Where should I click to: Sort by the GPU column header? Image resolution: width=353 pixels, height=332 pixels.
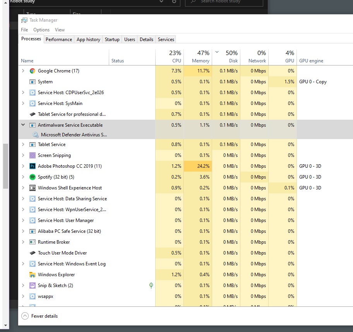tap(283, 57)
